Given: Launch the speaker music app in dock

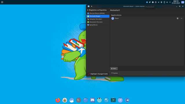Looking at the screenshot, I should click(65, 100).
